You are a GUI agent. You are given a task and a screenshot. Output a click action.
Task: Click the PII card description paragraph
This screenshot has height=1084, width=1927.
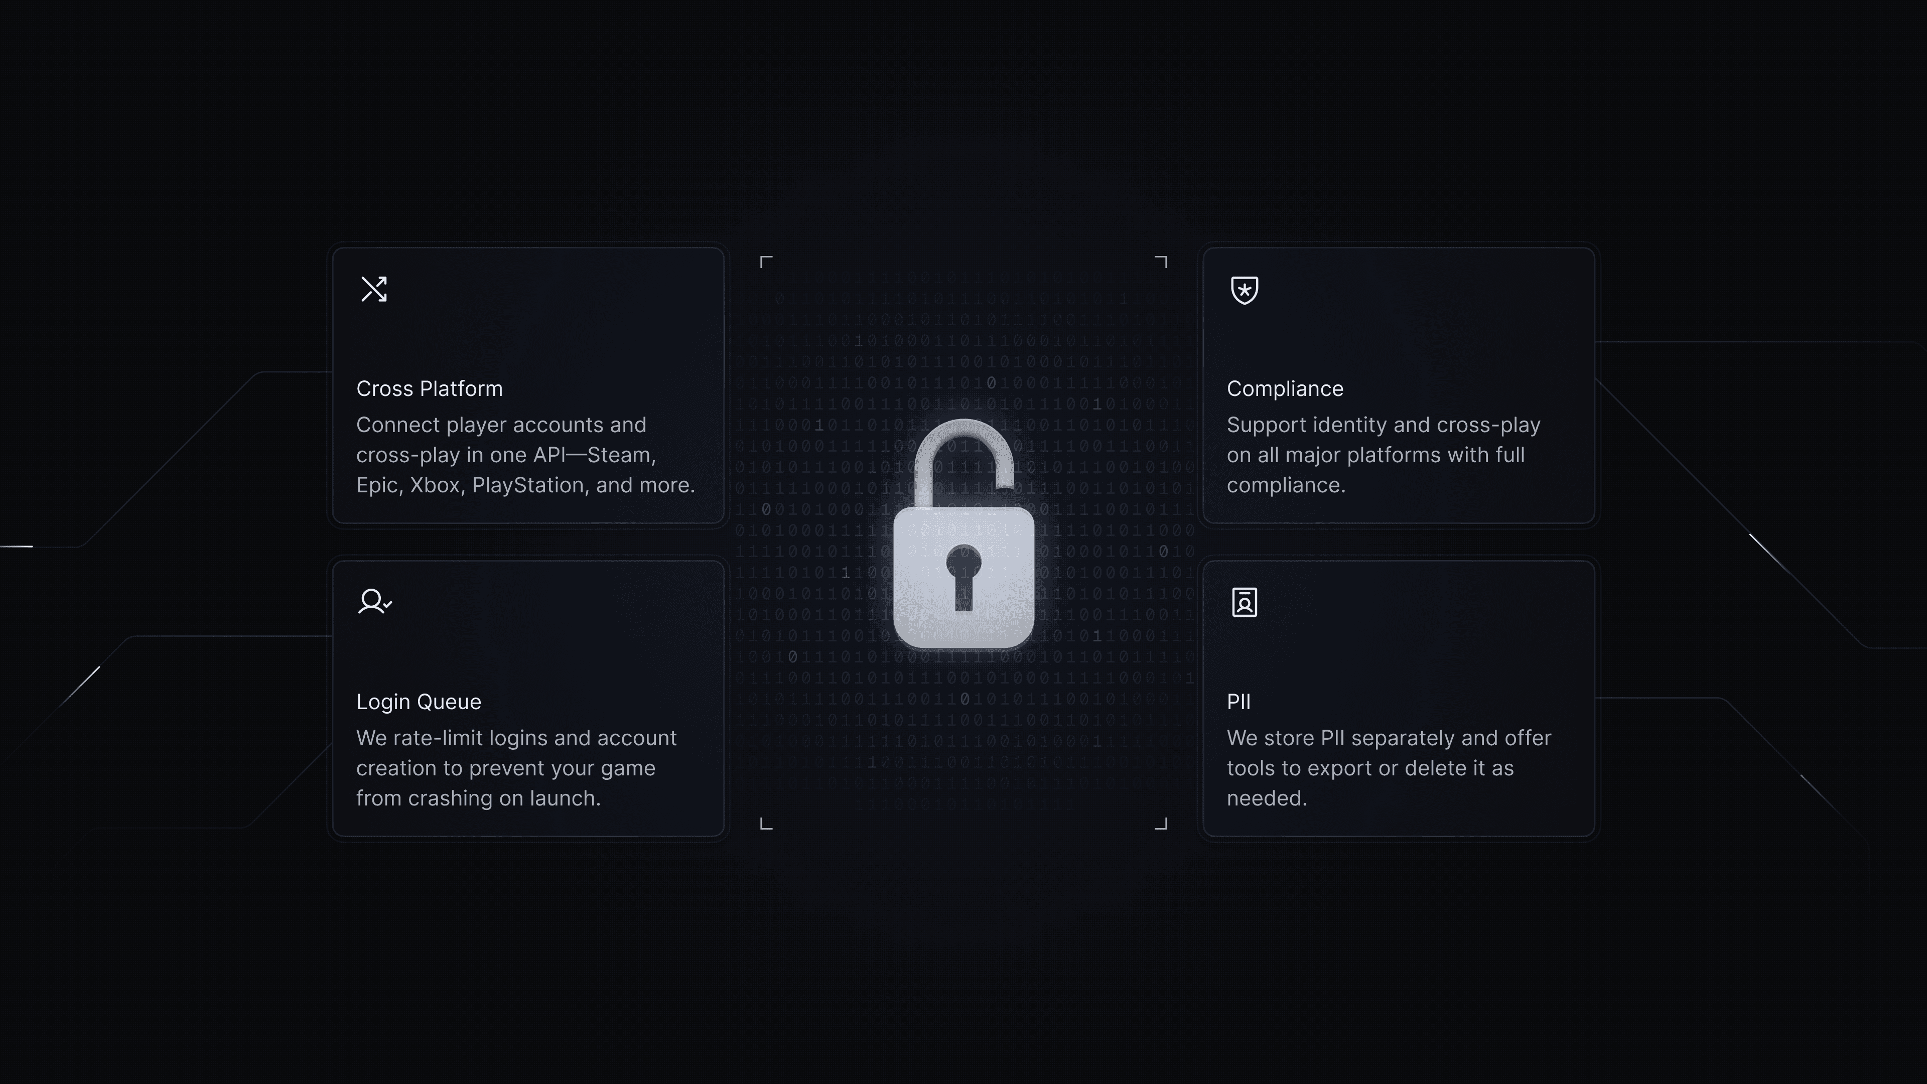pyautogui.click(x=1389, y=768)
